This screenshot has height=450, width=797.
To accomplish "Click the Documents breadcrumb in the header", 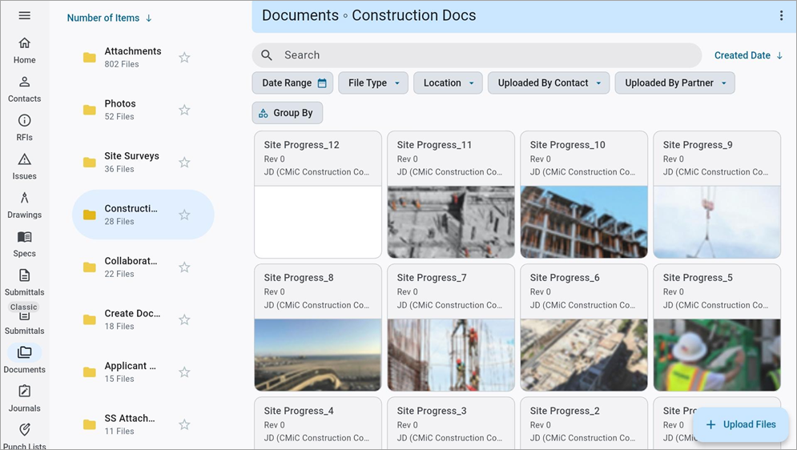I will click(x=300, y=15).
